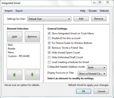Screen dimensions: 114x98
Task: Open the Website menu item
Action: click(104, 11)
